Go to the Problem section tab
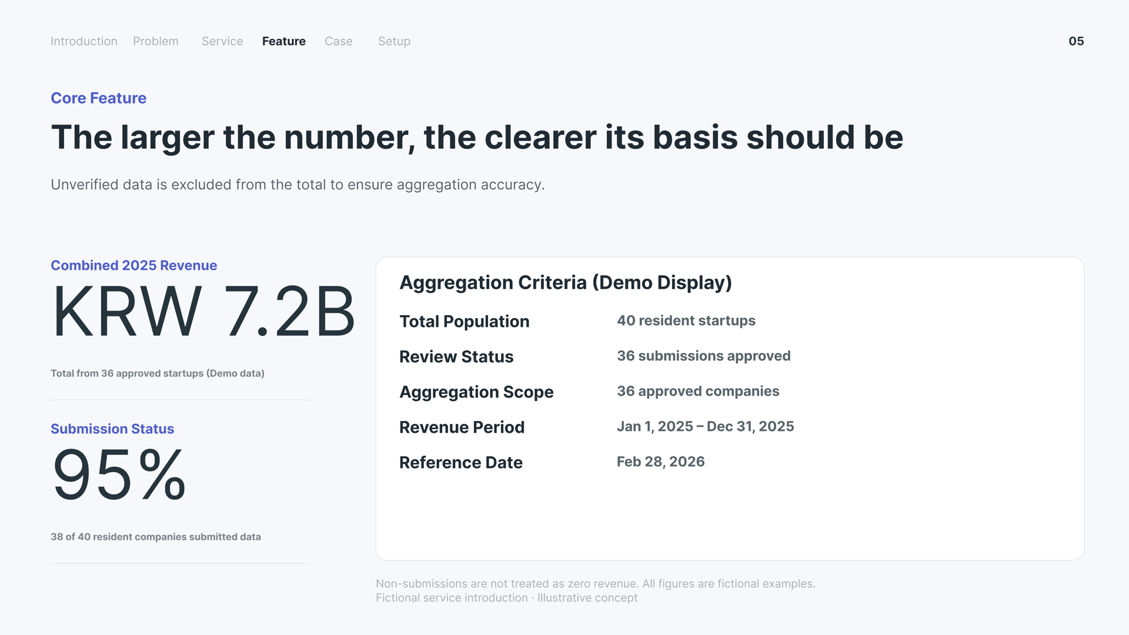Image resolution: width=1129 pixels, height=635 pixels. [155, 41]
